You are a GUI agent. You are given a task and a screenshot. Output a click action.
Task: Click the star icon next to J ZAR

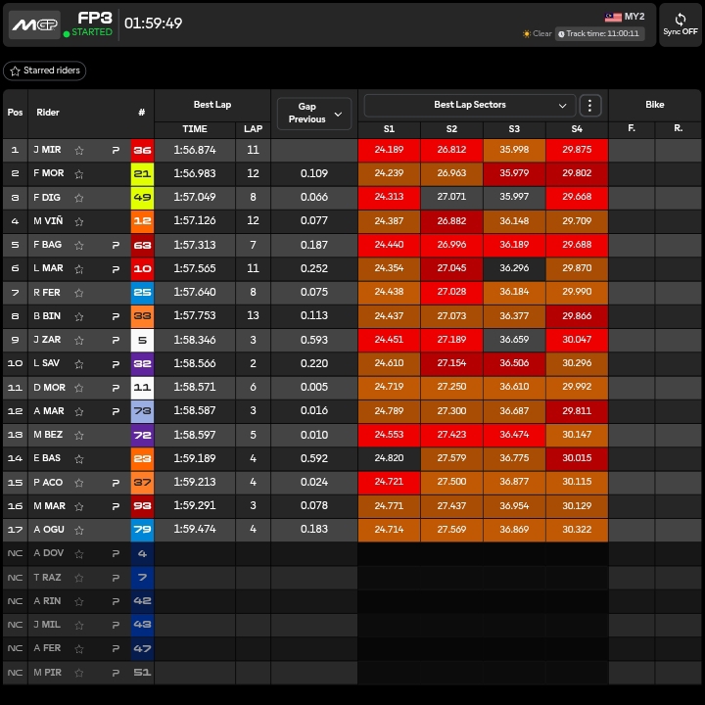tap(79, 341)
